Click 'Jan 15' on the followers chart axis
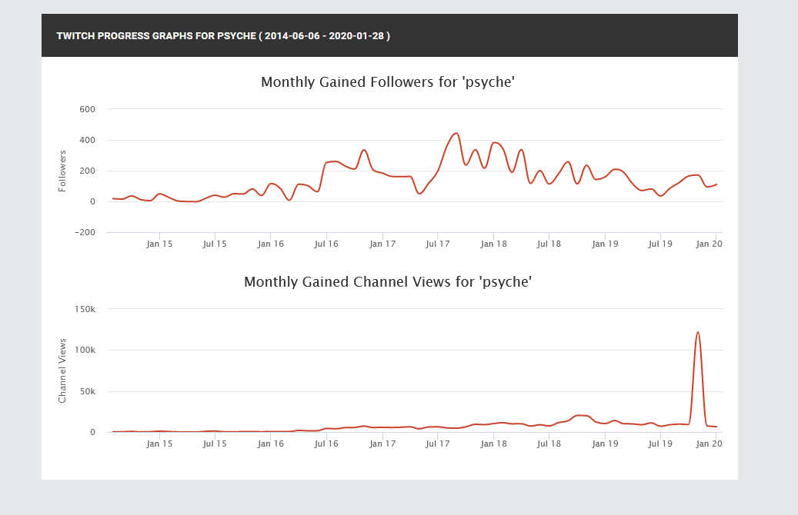The height and width of the screenshot is (515, 798). (159, 244)
